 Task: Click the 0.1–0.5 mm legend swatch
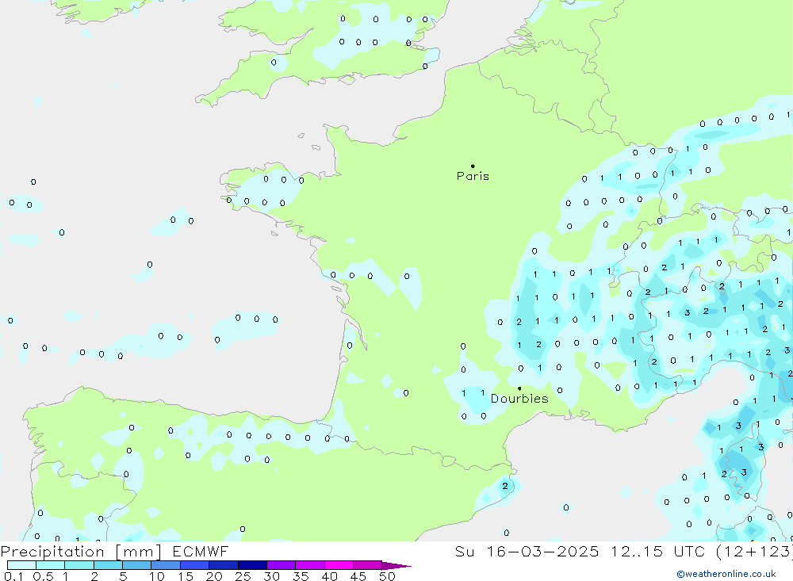click(21, 565)
